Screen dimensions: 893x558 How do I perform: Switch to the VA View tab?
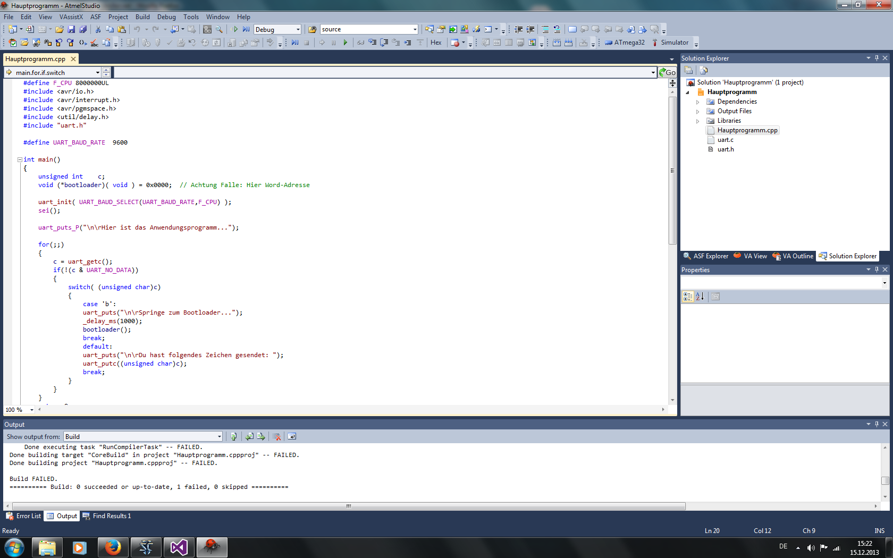[x=751, y=256]
